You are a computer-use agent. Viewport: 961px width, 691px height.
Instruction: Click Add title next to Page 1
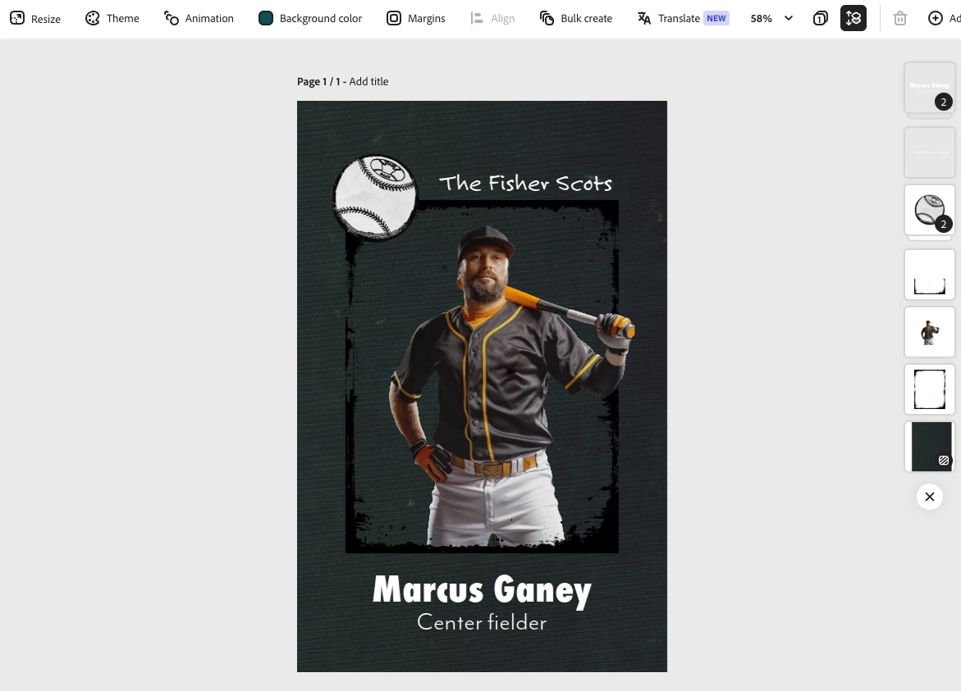[x=368, y=81]
